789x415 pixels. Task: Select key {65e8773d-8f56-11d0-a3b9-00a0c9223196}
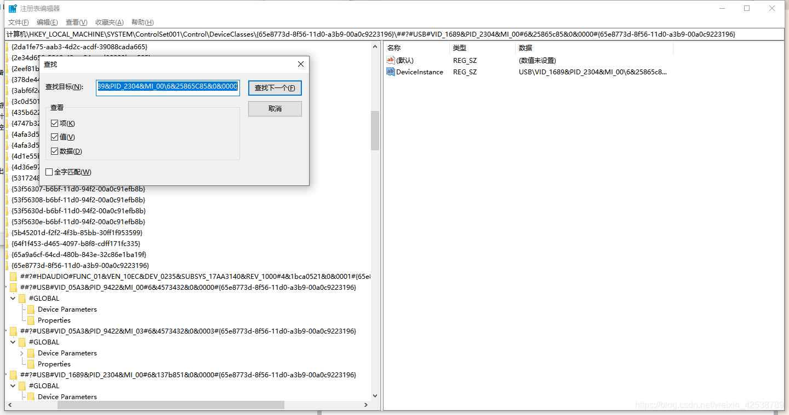(x=80, y=266)
